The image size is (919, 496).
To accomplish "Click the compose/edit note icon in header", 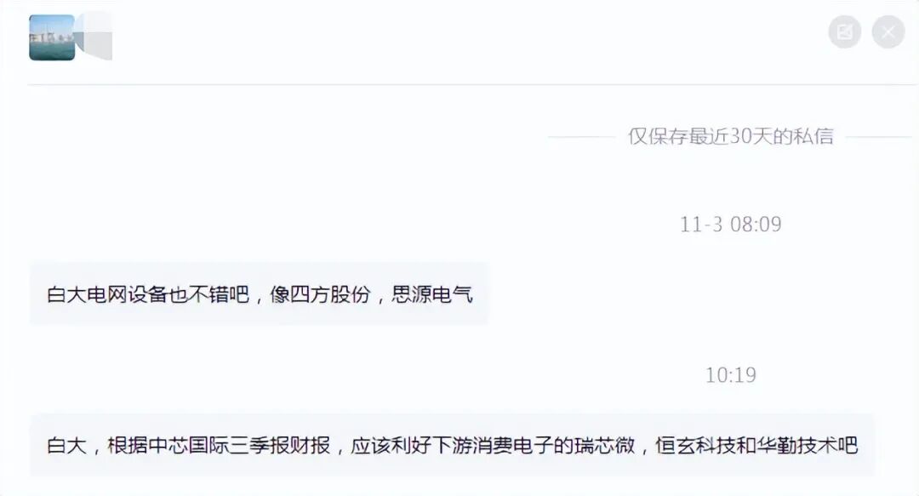I will pos(845,31).
